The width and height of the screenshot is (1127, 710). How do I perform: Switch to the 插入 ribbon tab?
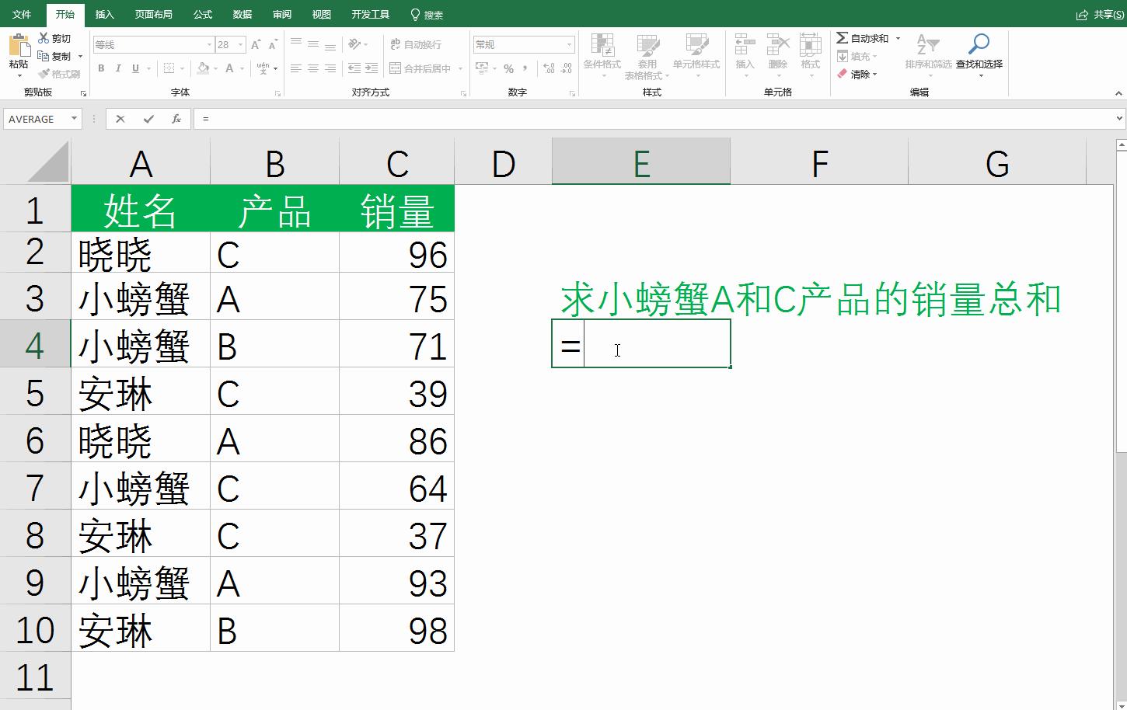tap(104, 13)
